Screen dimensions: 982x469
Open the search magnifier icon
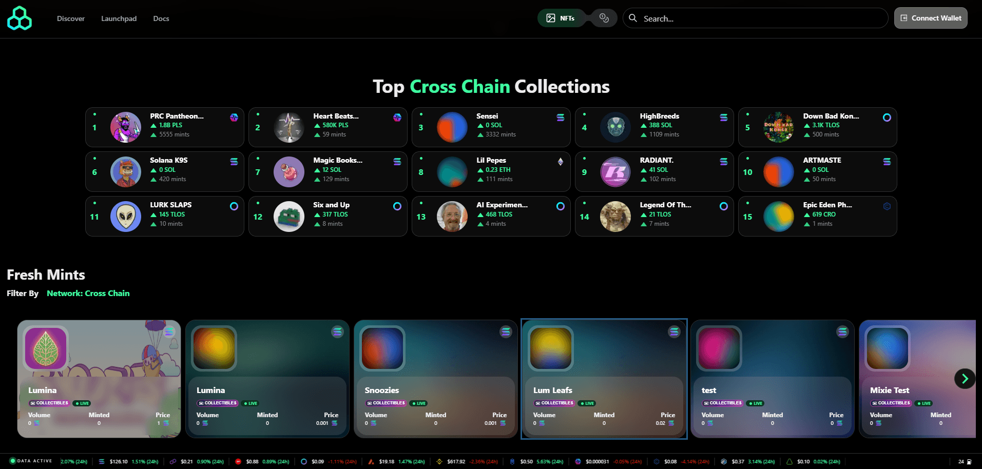[632, 18]
